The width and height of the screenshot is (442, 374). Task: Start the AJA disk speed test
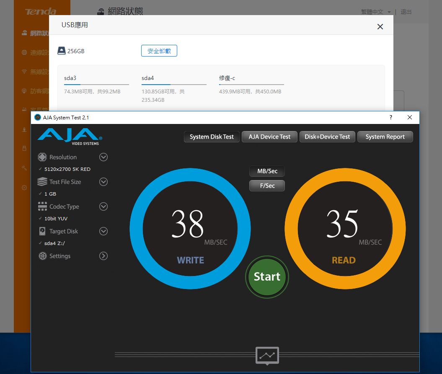tap(267, 276)
